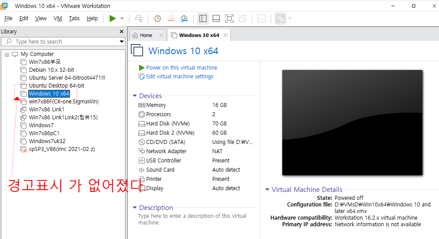This screenshot has height=239, width=439.
Task: Click the console view toolbar icon
Action: 262,18
